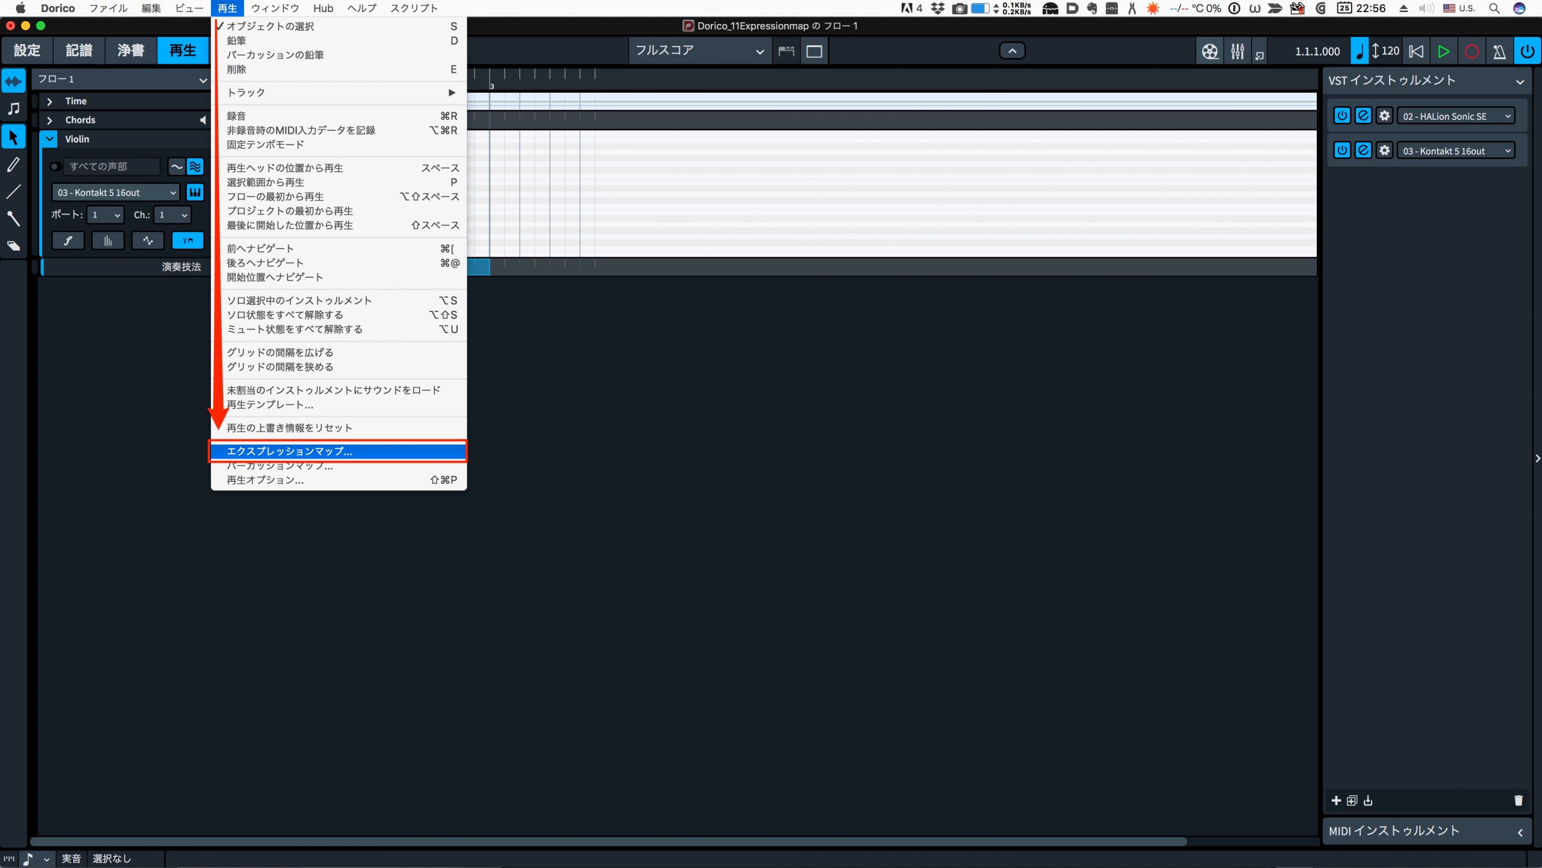
Task: Click the music notes icon in the left toolbox
Action: pyautogui.click(x=13, y=108)
